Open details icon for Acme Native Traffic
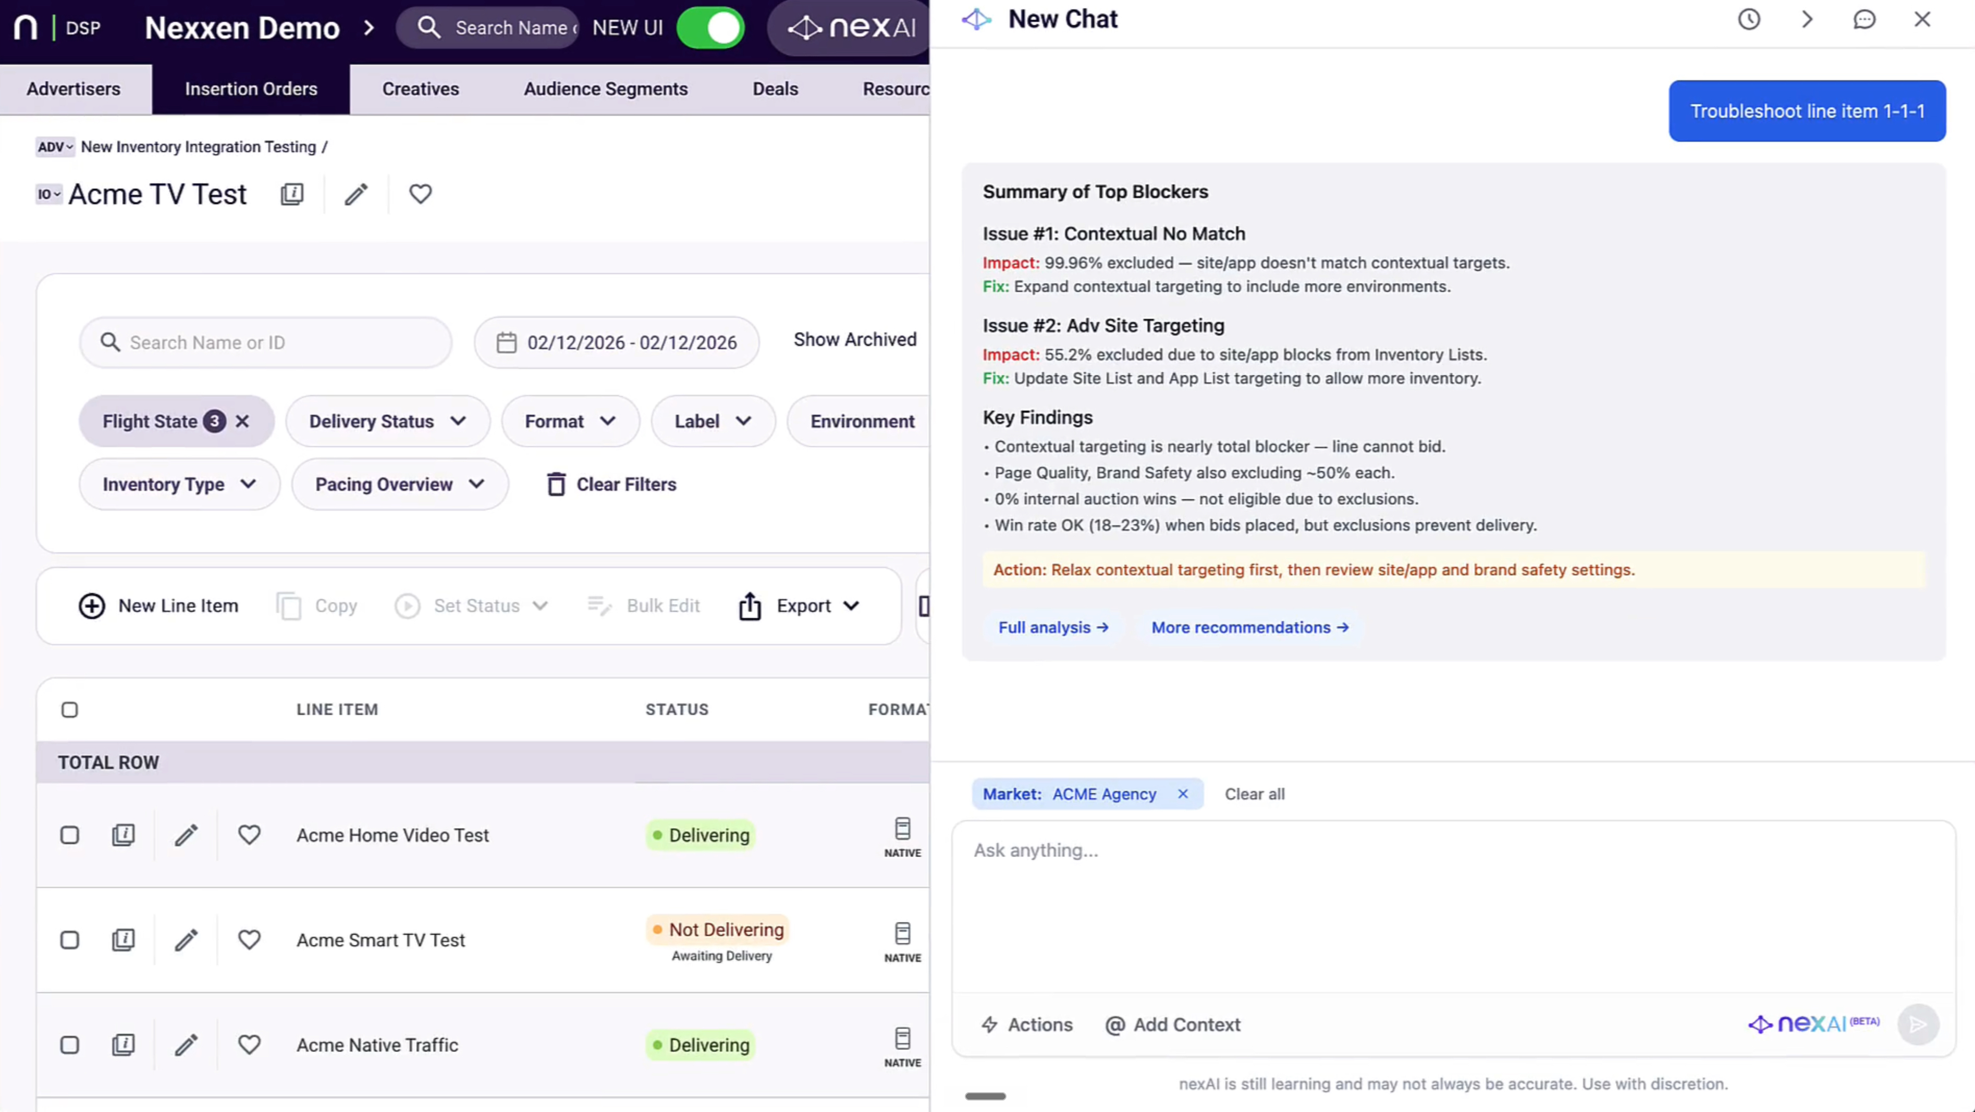The width and height of the screenshot is (1975, 1112). click(x=124, y=1045)
